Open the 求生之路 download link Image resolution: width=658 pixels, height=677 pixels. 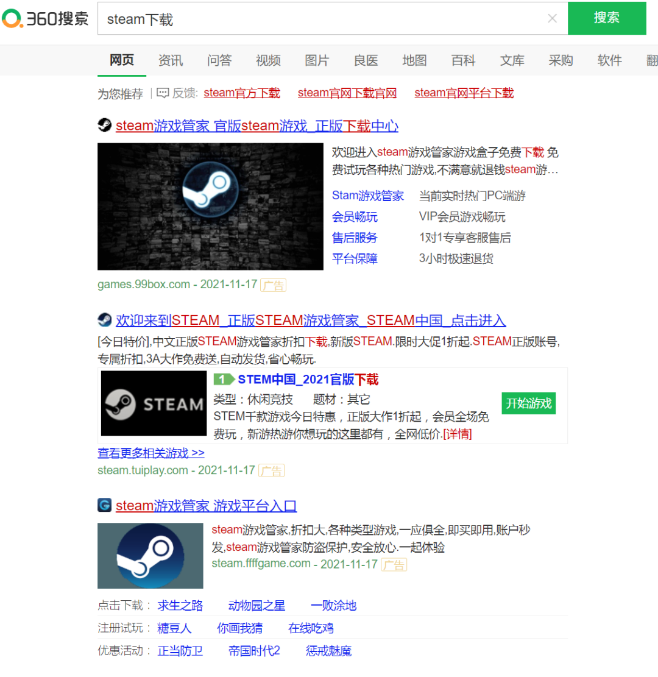tap(180, 605)
